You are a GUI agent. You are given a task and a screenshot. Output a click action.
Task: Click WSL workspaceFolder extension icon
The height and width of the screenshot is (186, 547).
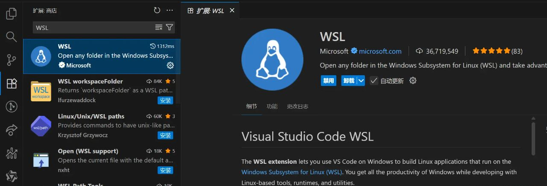tap(41, 91)
